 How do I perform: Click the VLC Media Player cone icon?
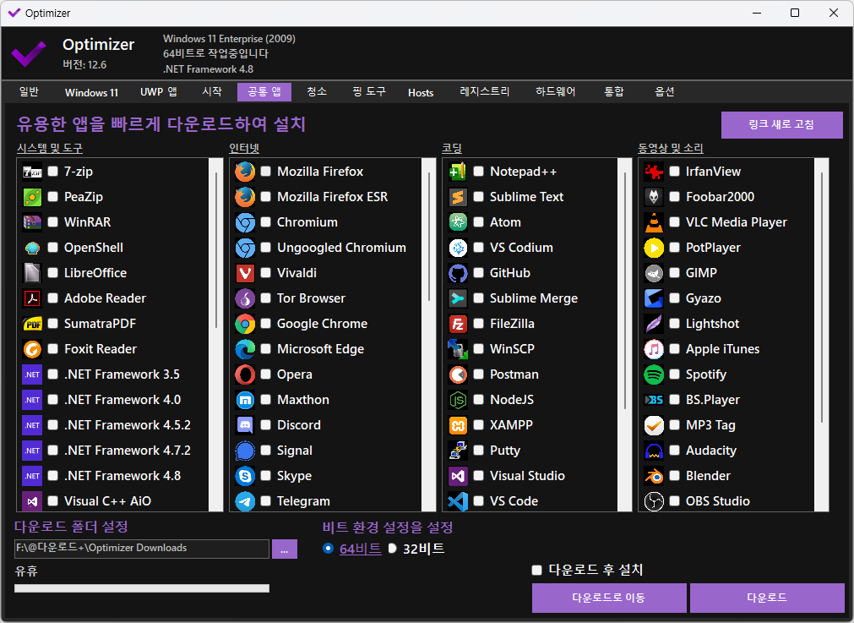coord(654,222)
